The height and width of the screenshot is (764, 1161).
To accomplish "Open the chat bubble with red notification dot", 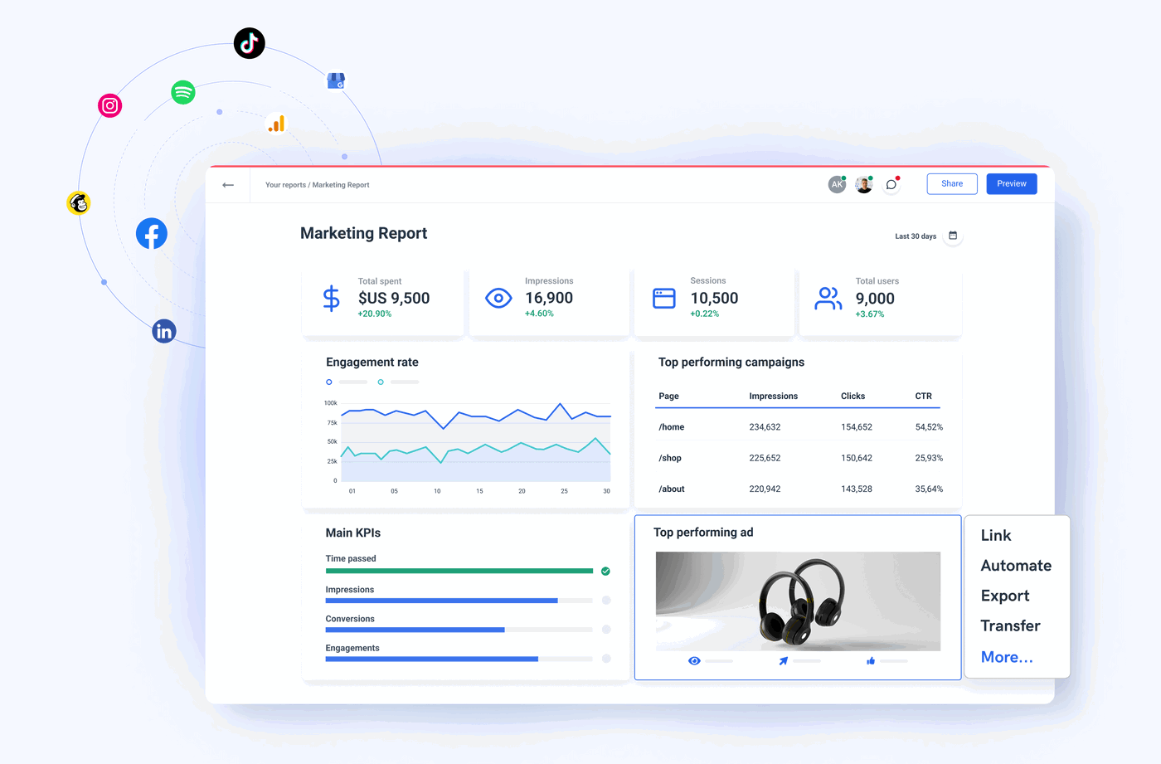I will [x=891, y=183].
